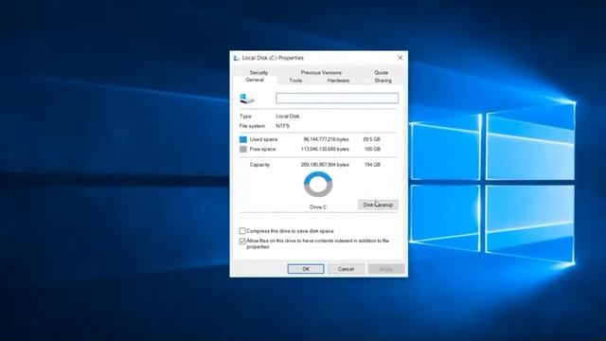Toggle Allow files to be indexed checkbox
Viewport: 606px width, 341px height.
(242, 241)
